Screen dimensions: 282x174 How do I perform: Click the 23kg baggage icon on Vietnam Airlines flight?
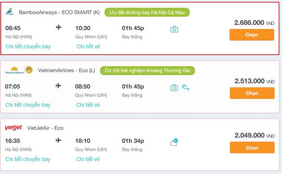pyautogui.click(x=174, y=88)
